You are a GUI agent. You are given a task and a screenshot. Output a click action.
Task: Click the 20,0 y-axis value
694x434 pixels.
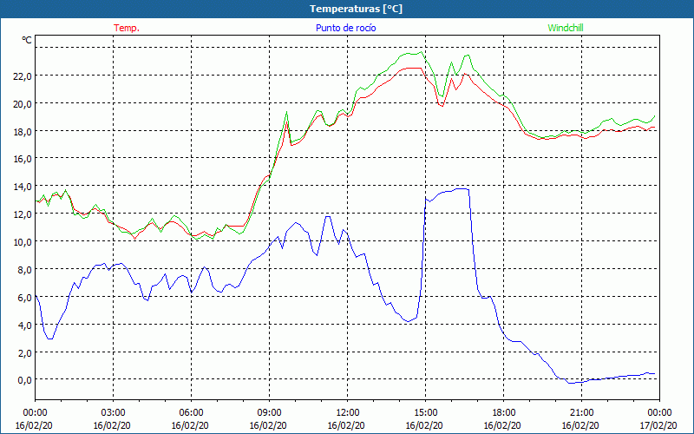(23, 104)
